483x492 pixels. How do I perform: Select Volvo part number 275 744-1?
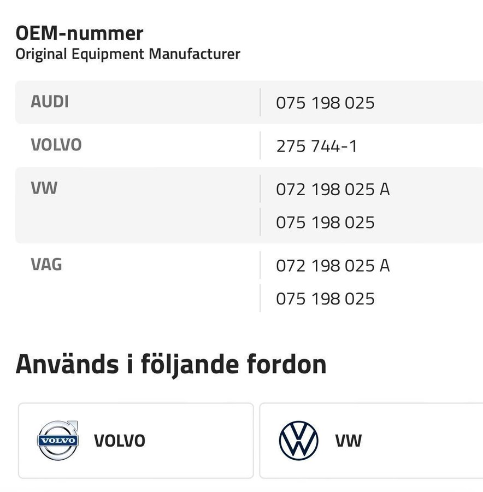316,147
